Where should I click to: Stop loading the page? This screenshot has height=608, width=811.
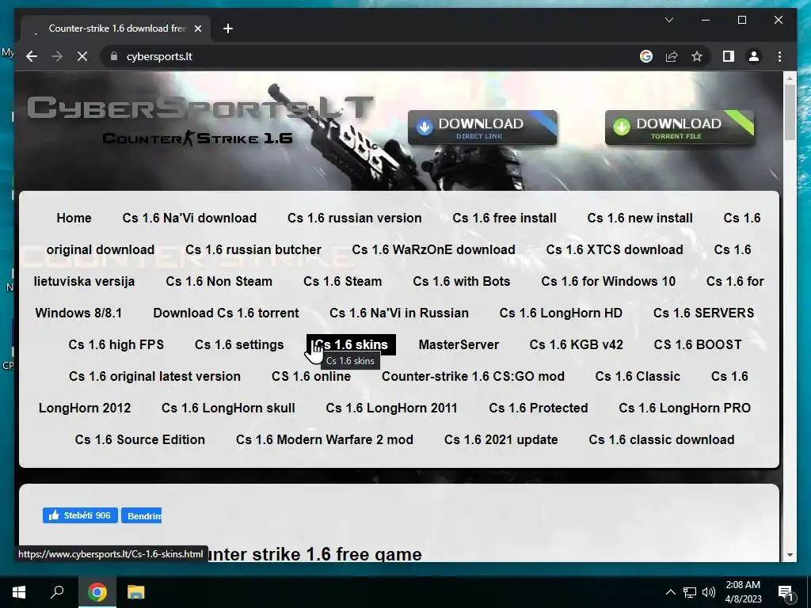tap(82, 56)
